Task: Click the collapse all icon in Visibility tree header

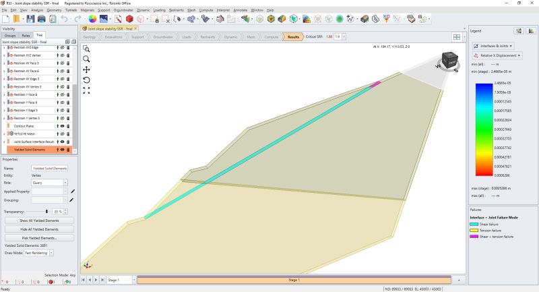Action: [x=73, y=42]
